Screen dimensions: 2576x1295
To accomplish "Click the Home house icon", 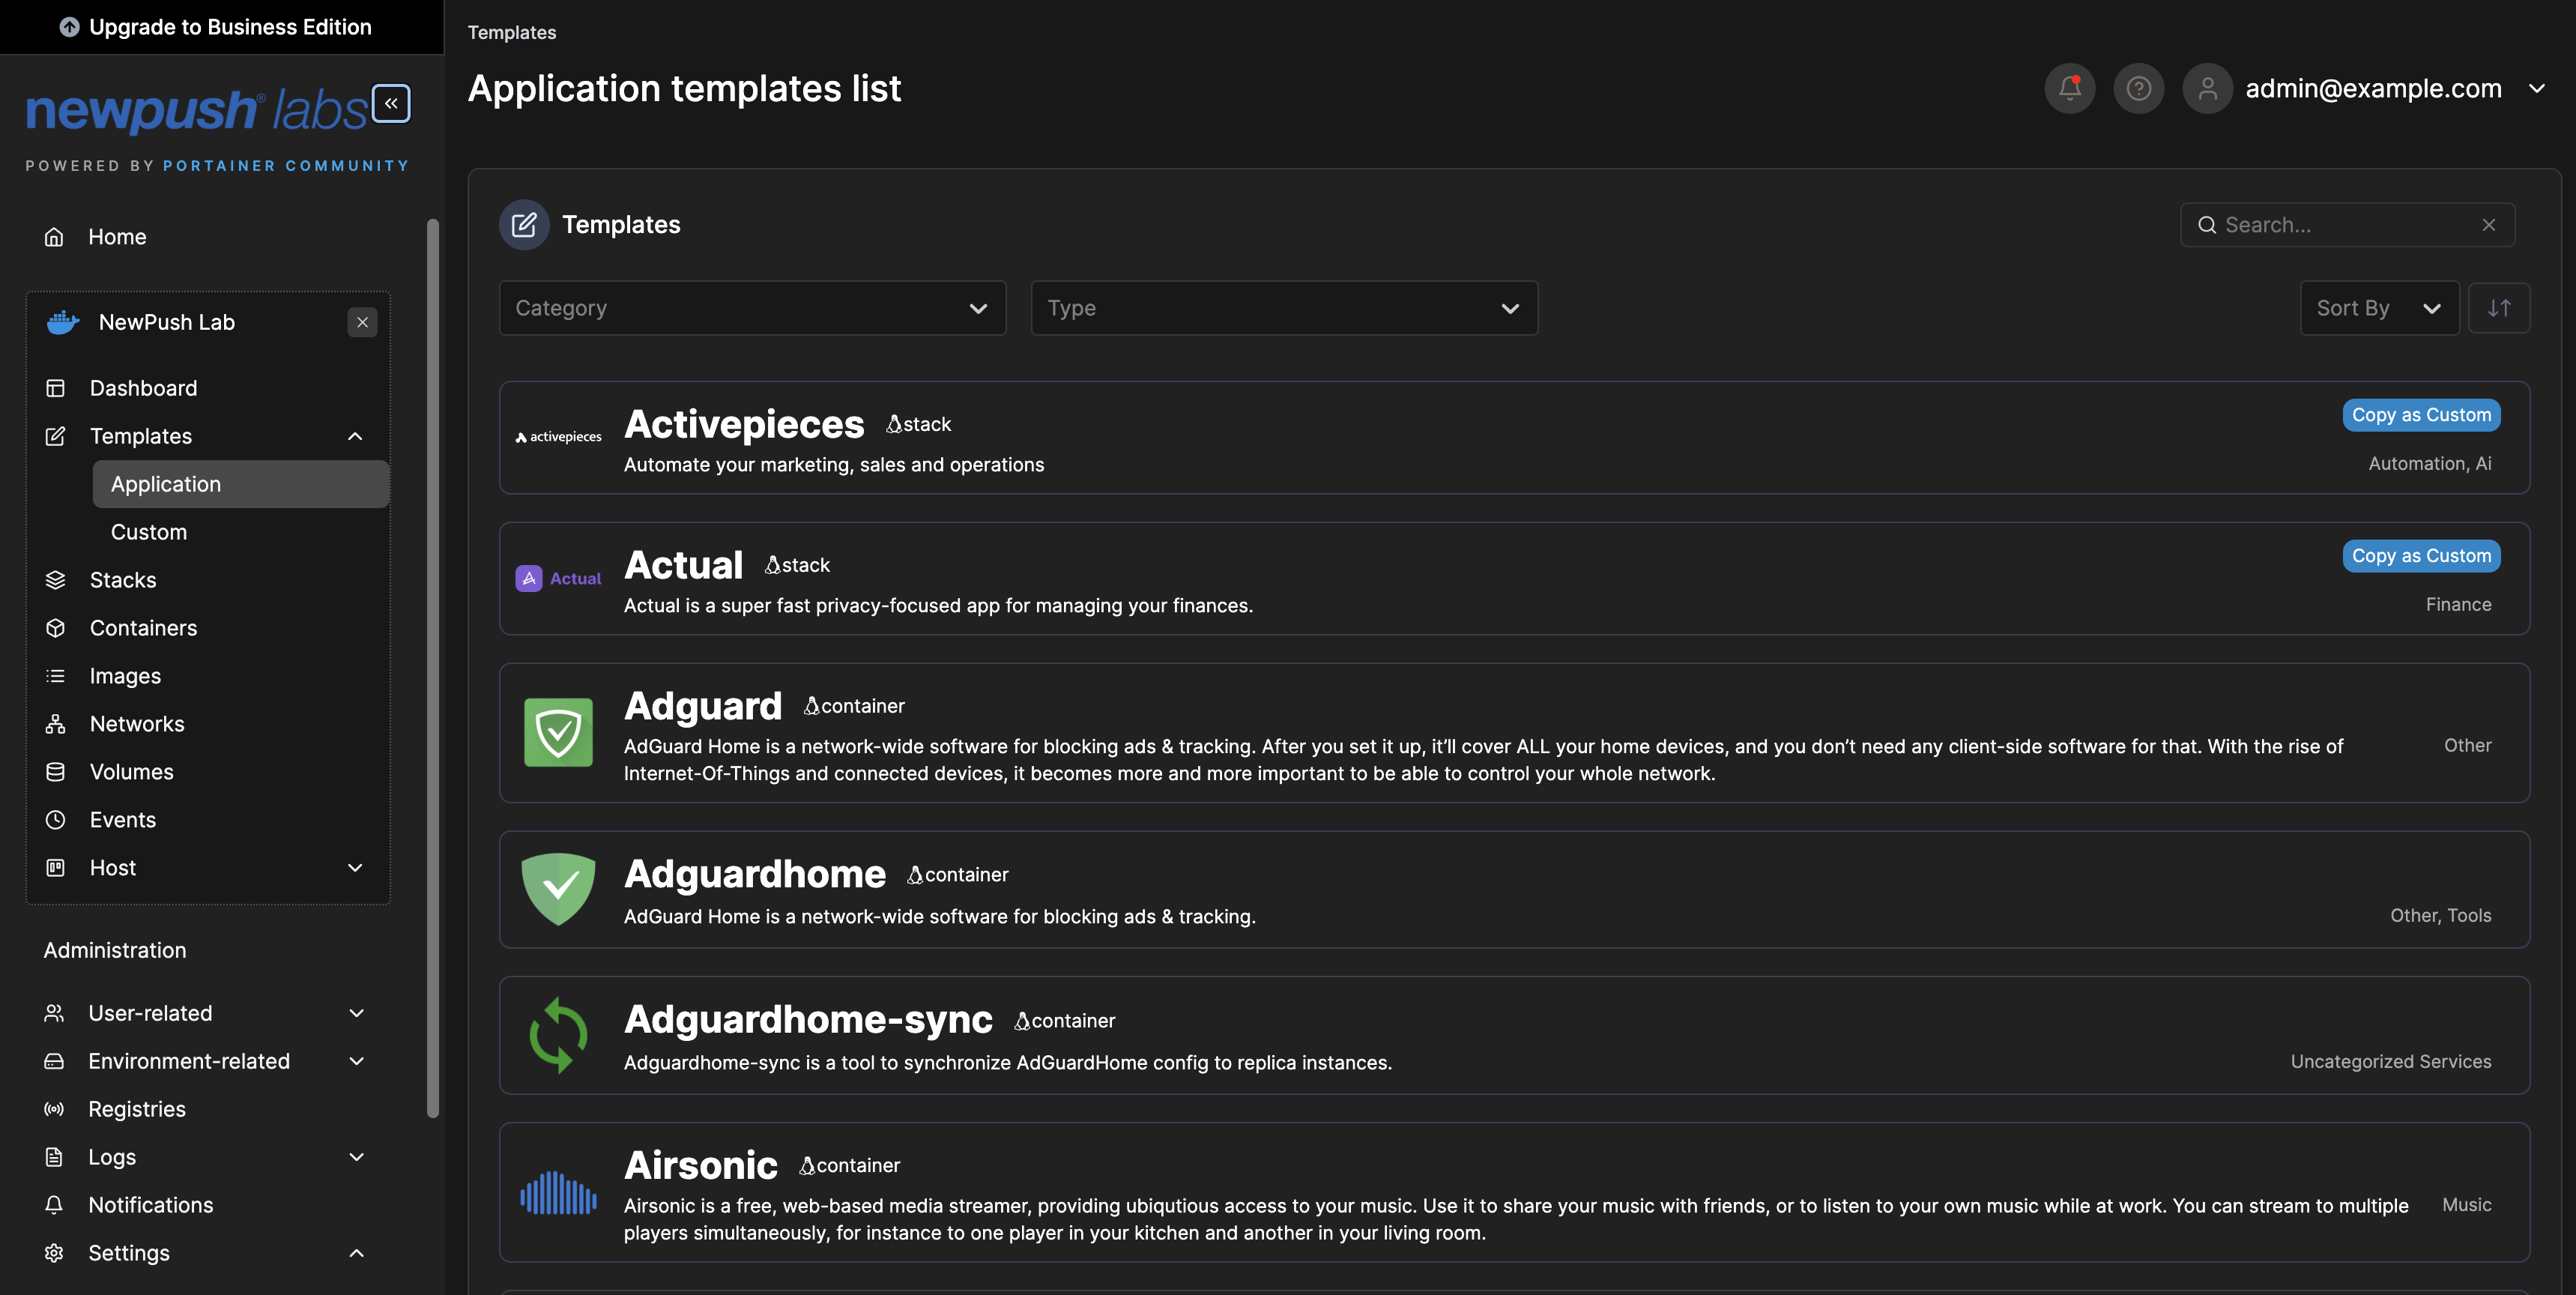I will point(54,237).
